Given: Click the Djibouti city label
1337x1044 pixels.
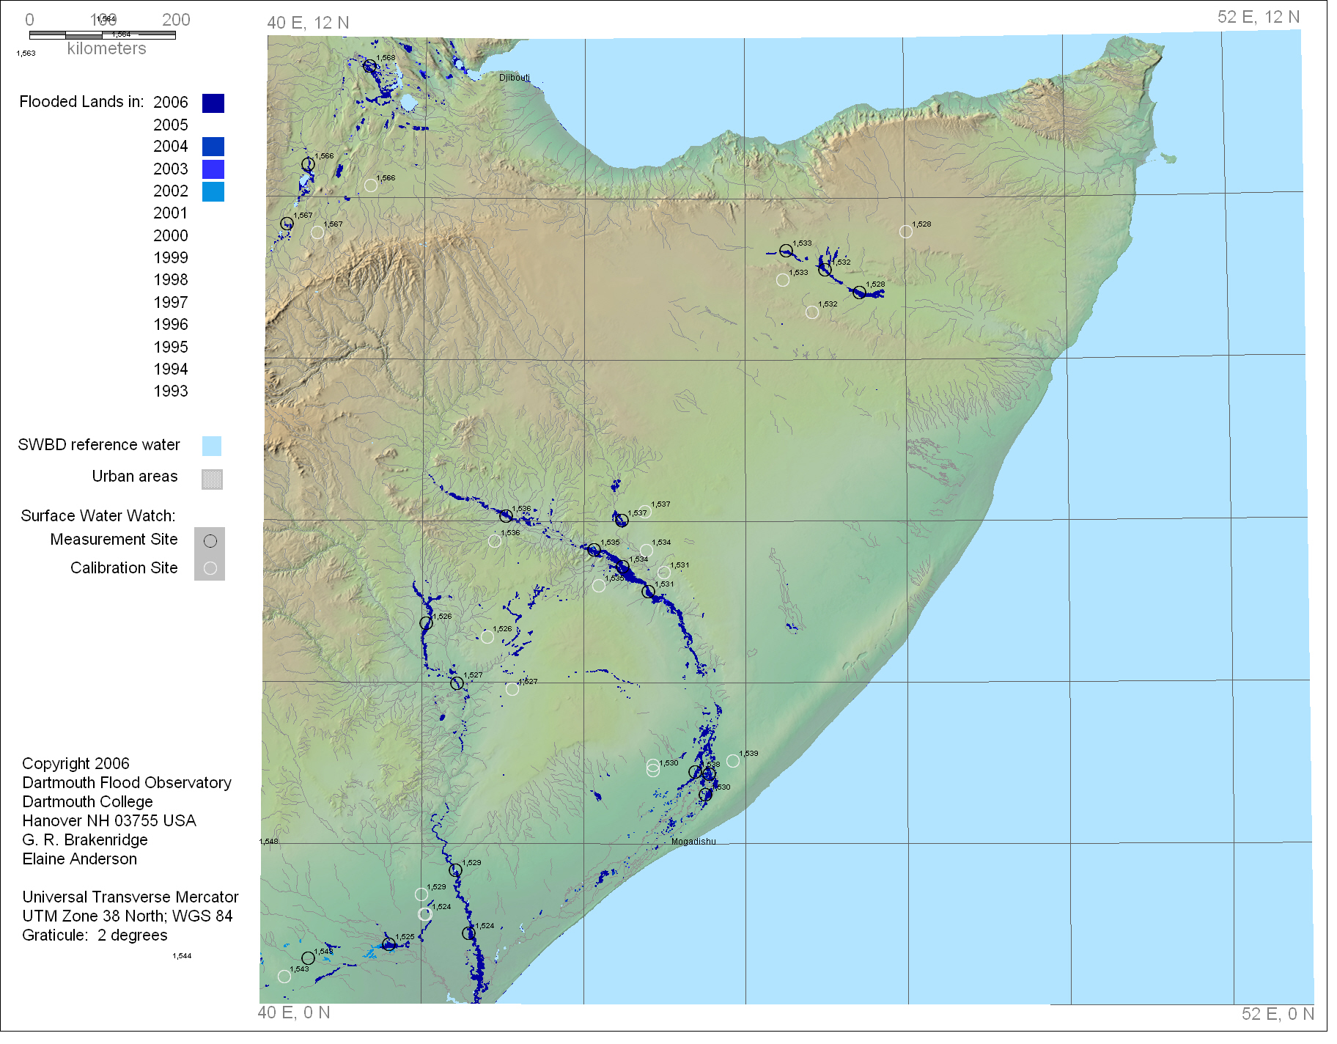Looking at the screenshot, I should (x=514, y=78).
